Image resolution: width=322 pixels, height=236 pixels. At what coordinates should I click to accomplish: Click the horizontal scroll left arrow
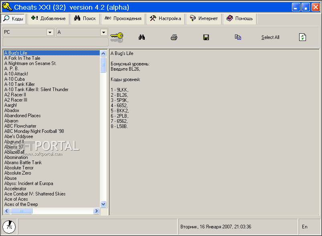coord(7,211)
